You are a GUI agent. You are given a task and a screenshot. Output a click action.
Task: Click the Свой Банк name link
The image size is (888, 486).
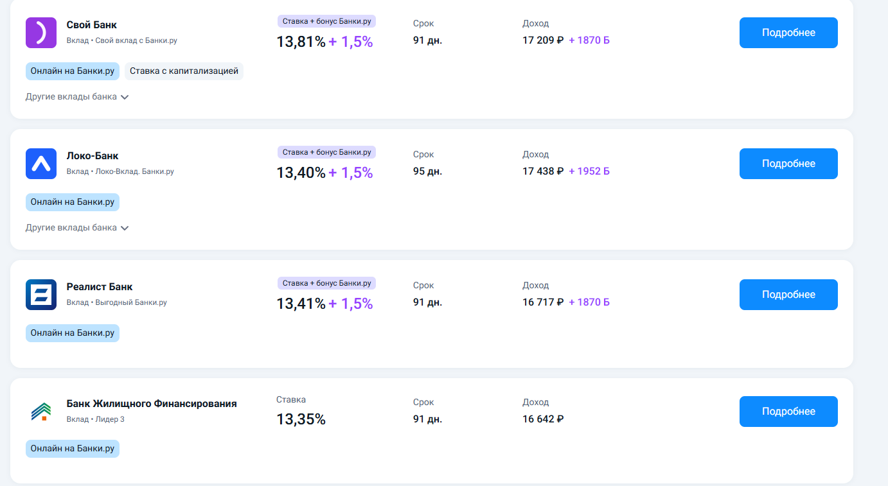click(92, 25)
